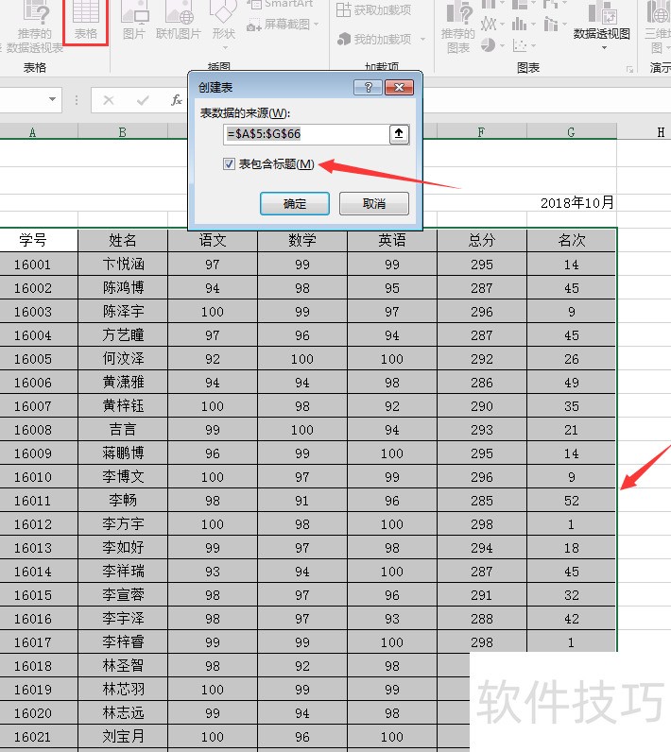Click the 名次 header cell
Viewport: 671px width, 752px height.
click(571, 240)
